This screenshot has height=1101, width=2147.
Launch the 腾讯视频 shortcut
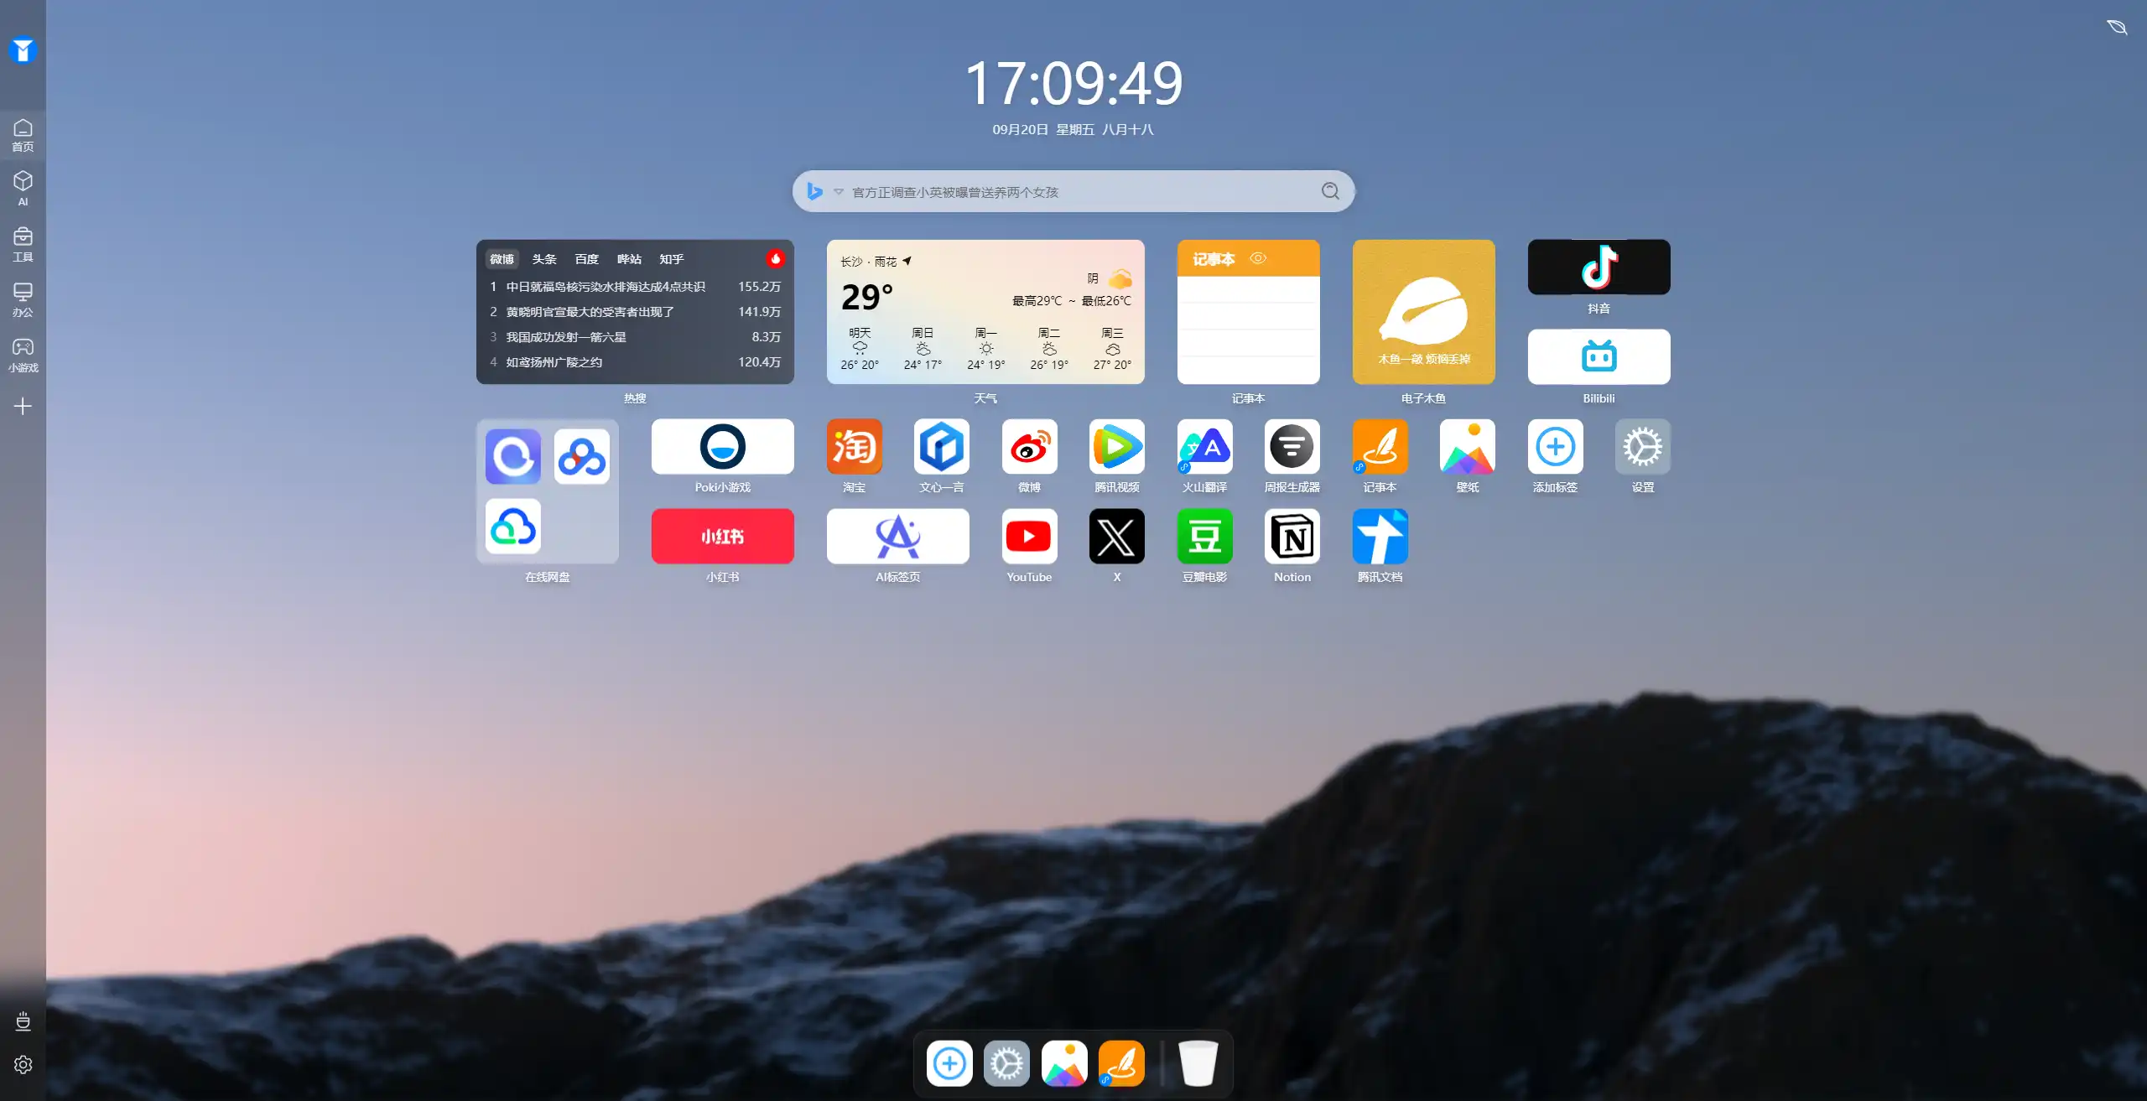point(1117,447)
